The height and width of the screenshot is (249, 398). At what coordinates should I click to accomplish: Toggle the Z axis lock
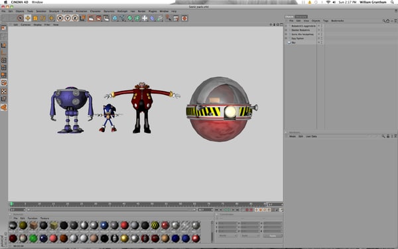(x=75, y=18)
